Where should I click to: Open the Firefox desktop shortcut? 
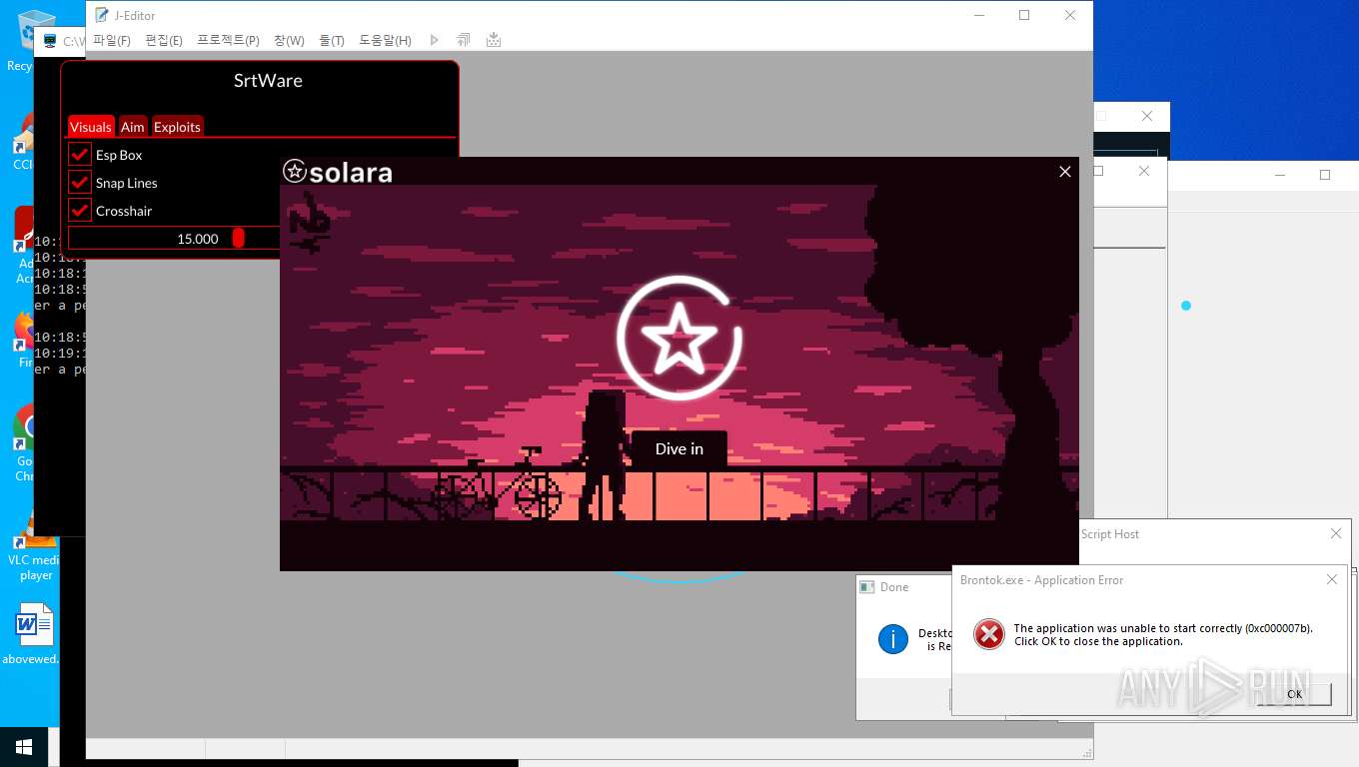[x=24, y=340]
